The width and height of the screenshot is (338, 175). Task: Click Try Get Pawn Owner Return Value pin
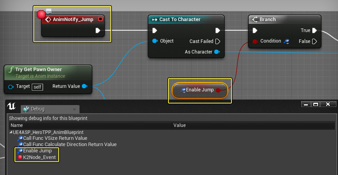point(84,86)
